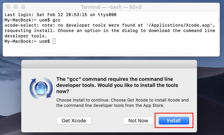The height and width of the screenshot is (135, 224).
Task: Click the "developer tools." terminal line
Action: click(x=26, y=36)
